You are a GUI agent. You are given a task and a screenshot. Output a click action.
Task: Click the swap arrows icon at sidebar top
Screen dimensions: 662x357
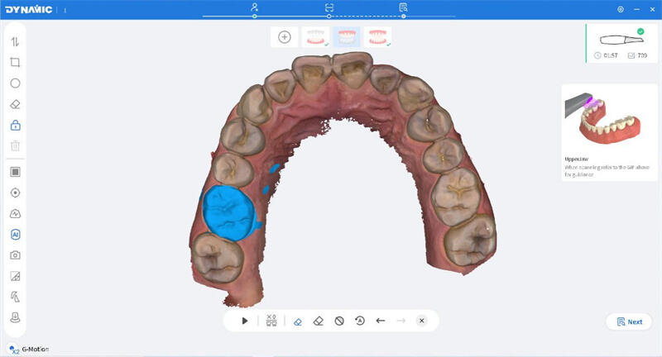(15, 41)
